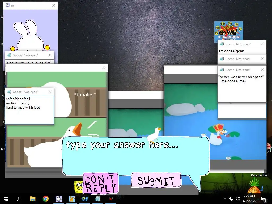This screenshot has width=272, height=204.
Task: Close the :p bunny window
Action: pos(54,5)
